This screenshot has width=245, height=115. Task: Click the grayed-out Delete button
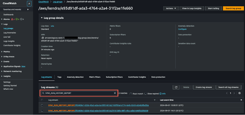(186, 87)
